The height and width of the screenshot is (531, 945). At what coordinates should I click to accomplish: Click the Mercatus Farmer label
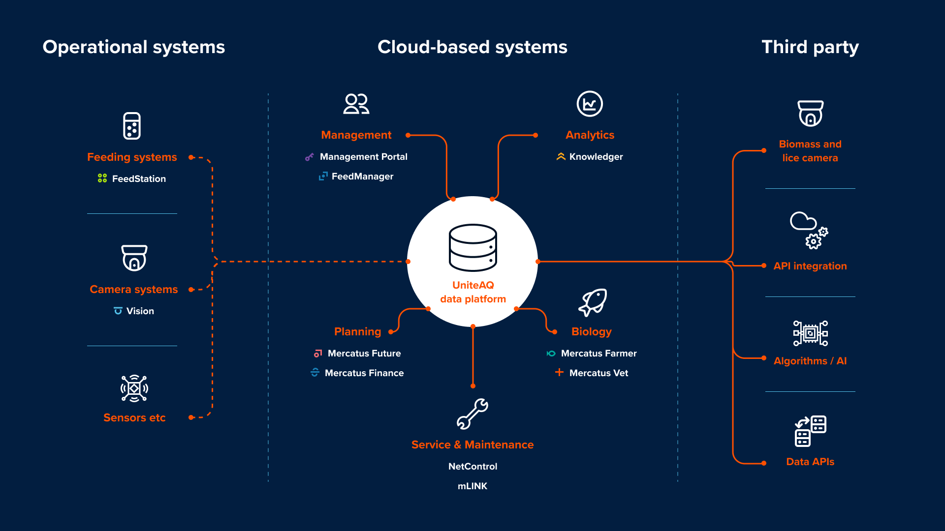tap(598, 354)
